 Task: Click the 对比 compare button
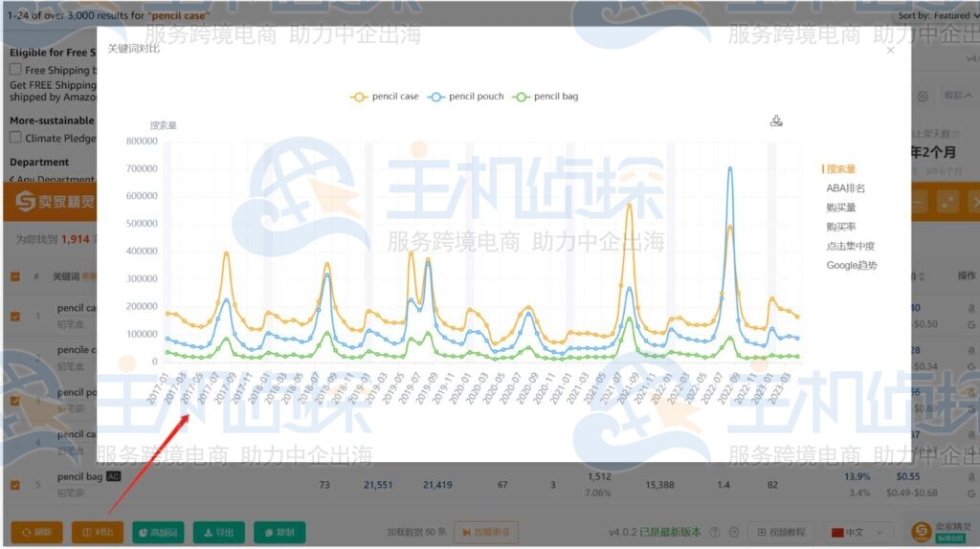[x=98, y=532]
